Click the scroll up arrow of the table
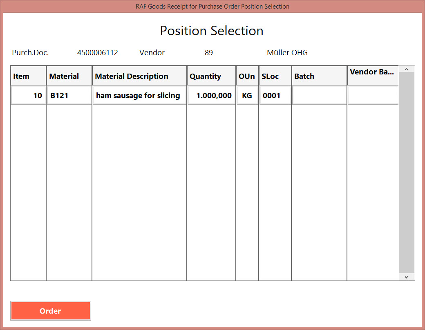The width and height of the screenshot is (425, 330). [x=406, y=70]
